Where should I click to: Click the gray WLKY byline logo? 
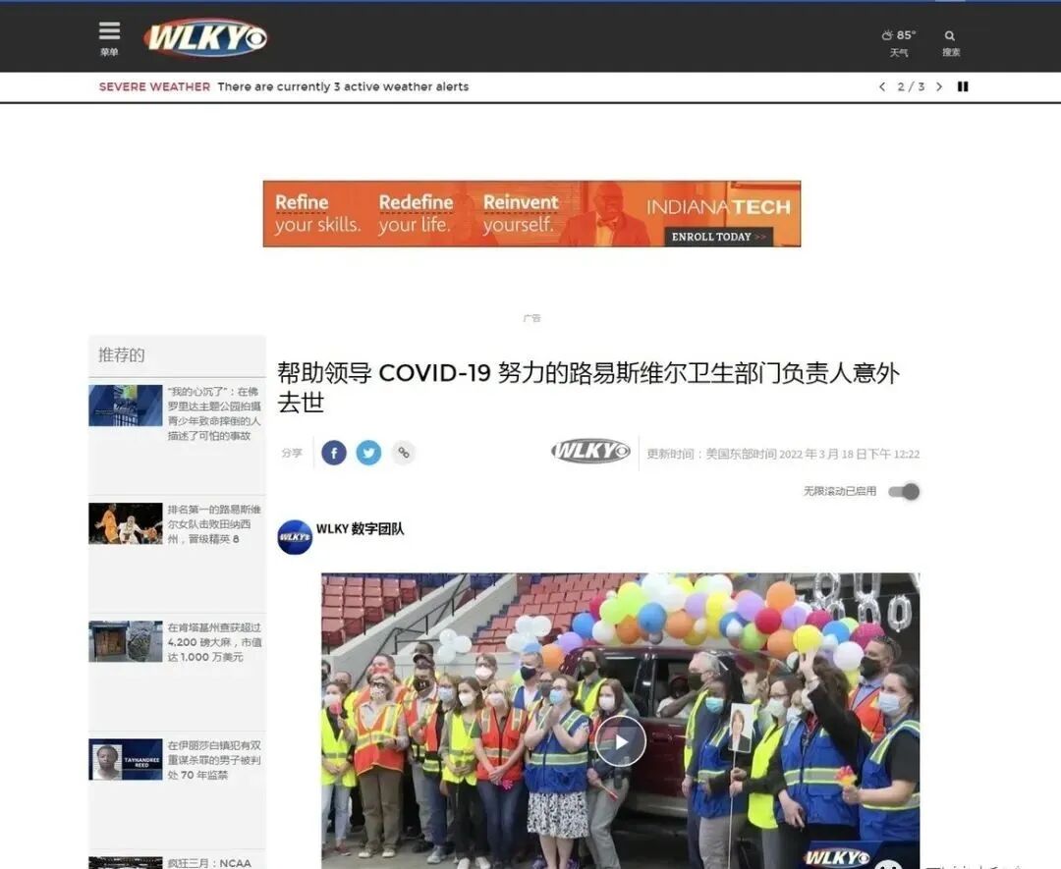coord(590,451)
